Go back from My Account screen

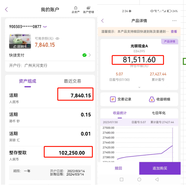point(6,9)
